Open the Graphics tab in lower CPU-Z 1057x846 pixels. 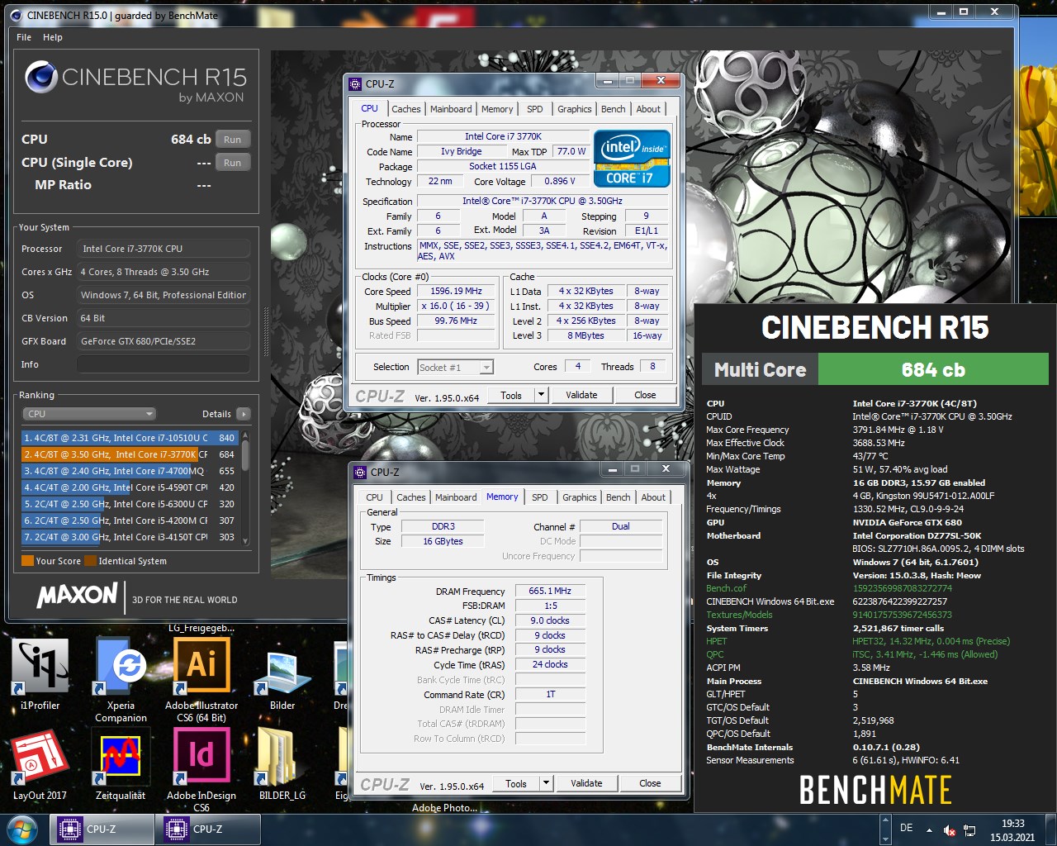coord(580,497)
